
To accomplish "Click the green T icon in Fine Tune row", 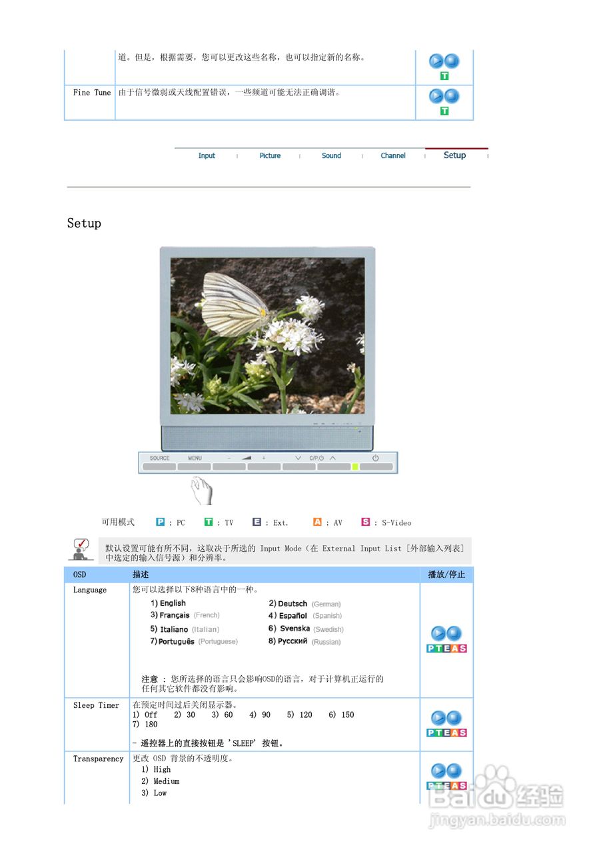I will 444,111.
